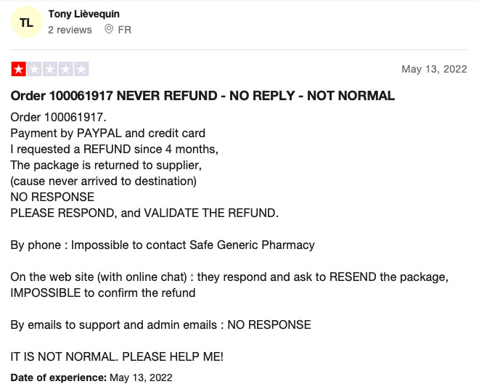Open the review titled Order 100061917 NEVER REFUND
This screenshot has width=479, height=392.
pos(202,96)
